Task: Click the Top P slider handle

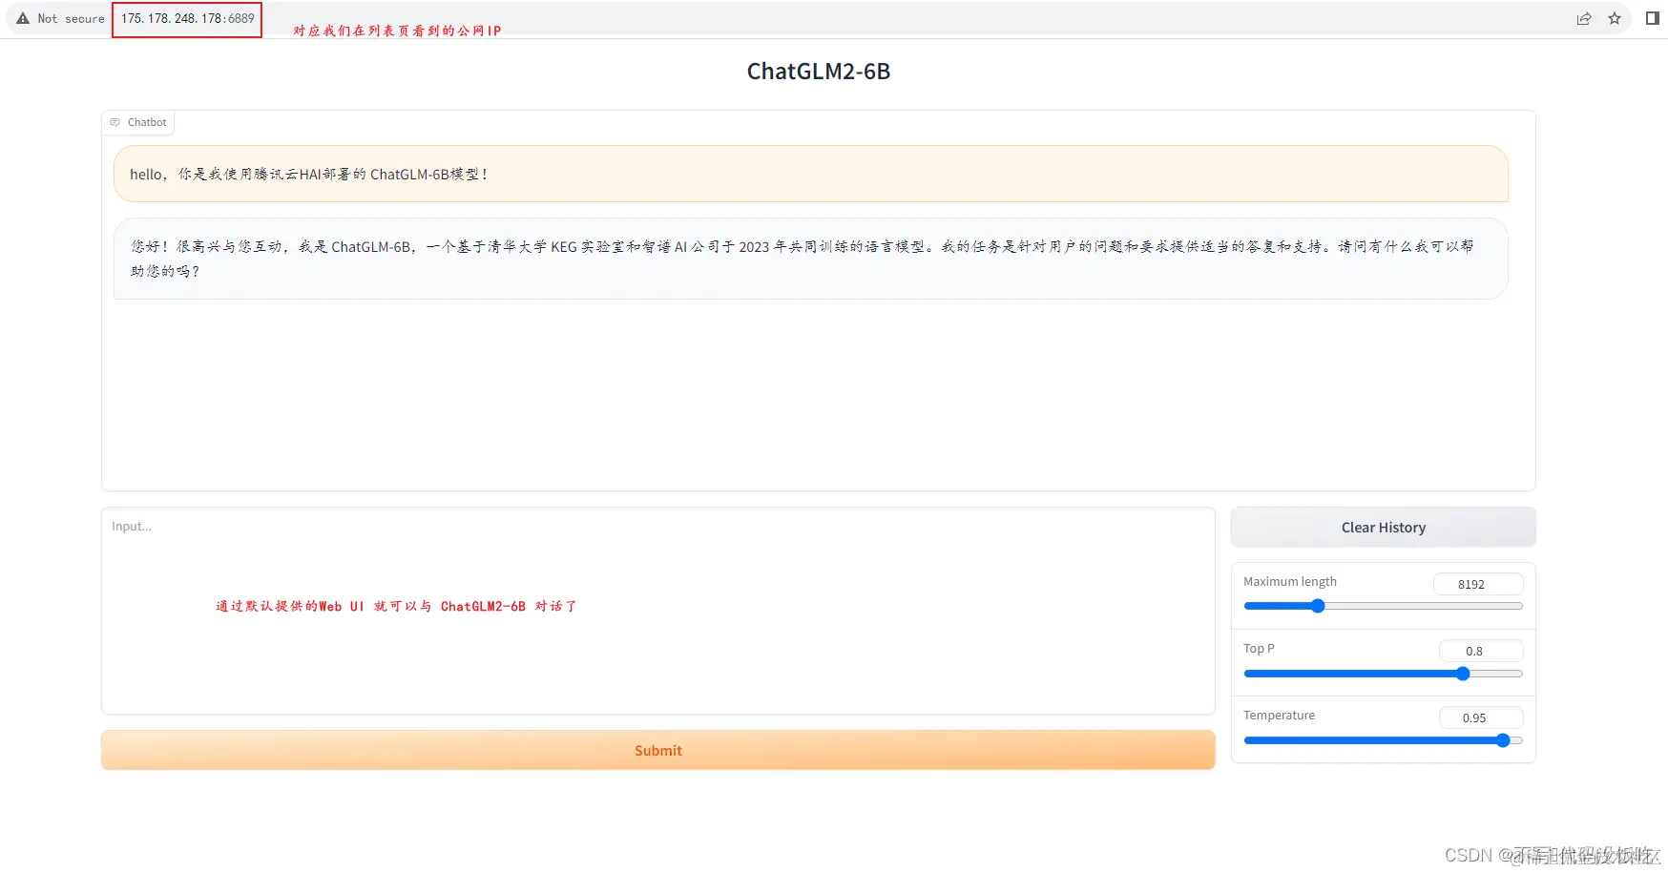Action: click(1463, 674)
